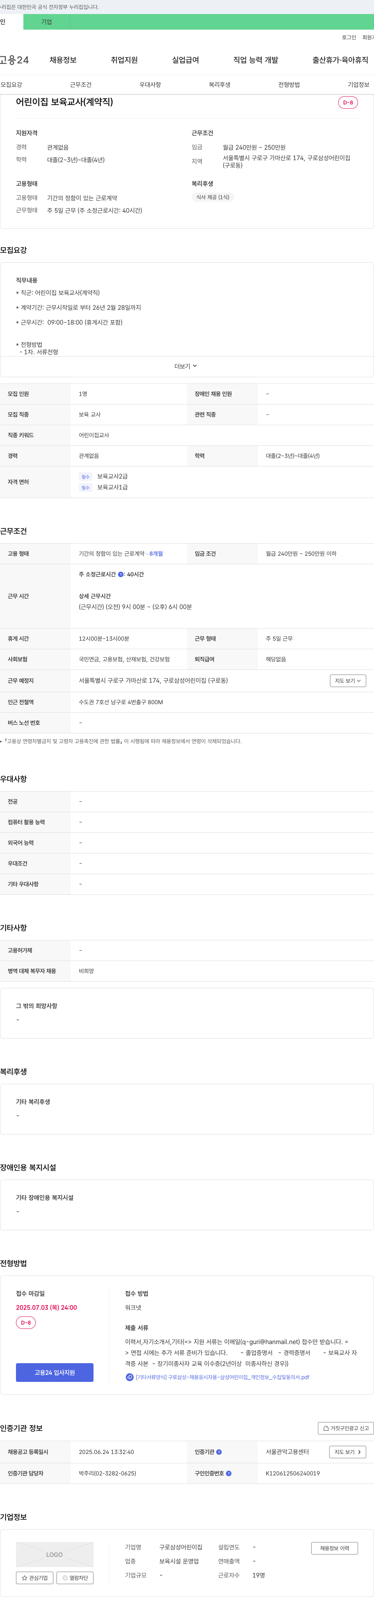Click 서울관악고용센터 text
The height and width of the screenshot is (1597, 374).
pyautogui.click(x=287, y=1451)
